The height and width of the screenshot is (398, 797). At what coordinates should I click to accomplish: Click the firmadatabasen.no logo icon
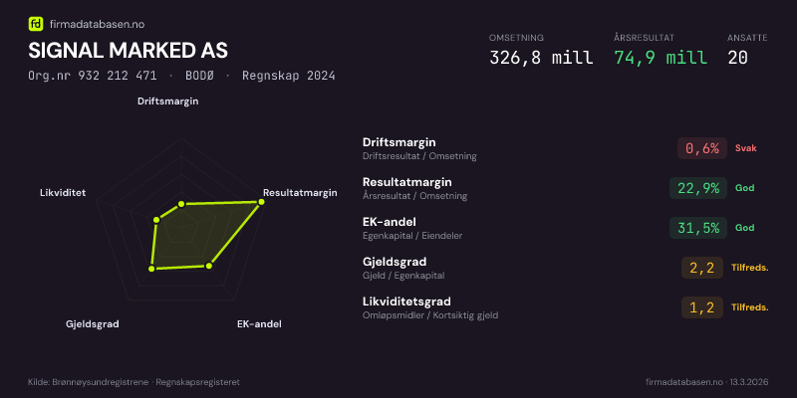pyautogui.click(x=35, y=22)
